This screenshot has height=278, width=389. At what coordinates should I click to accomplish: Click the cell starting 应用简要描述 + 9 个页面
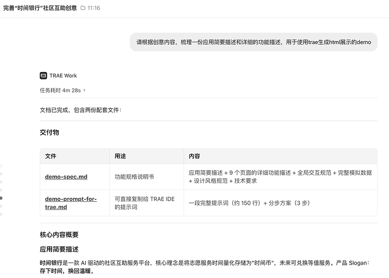(x=280, y=176)
